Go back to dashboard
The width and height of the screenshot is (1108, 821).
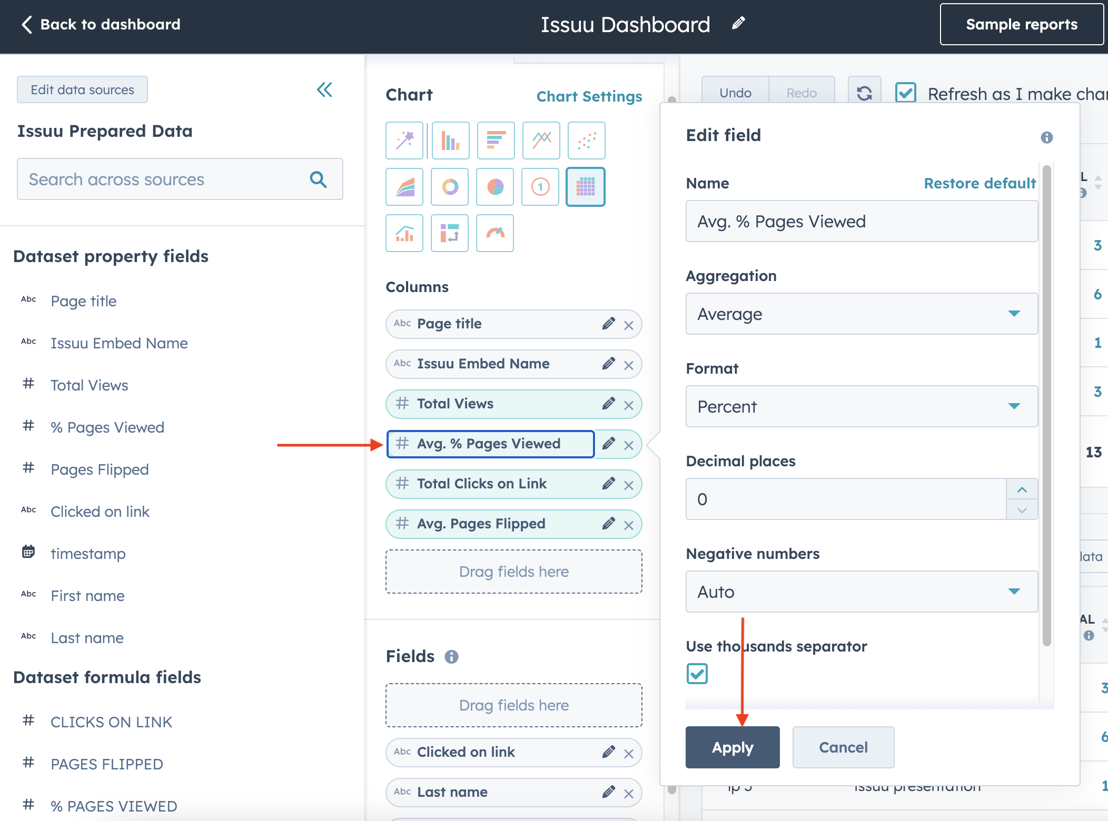(101, 24)
